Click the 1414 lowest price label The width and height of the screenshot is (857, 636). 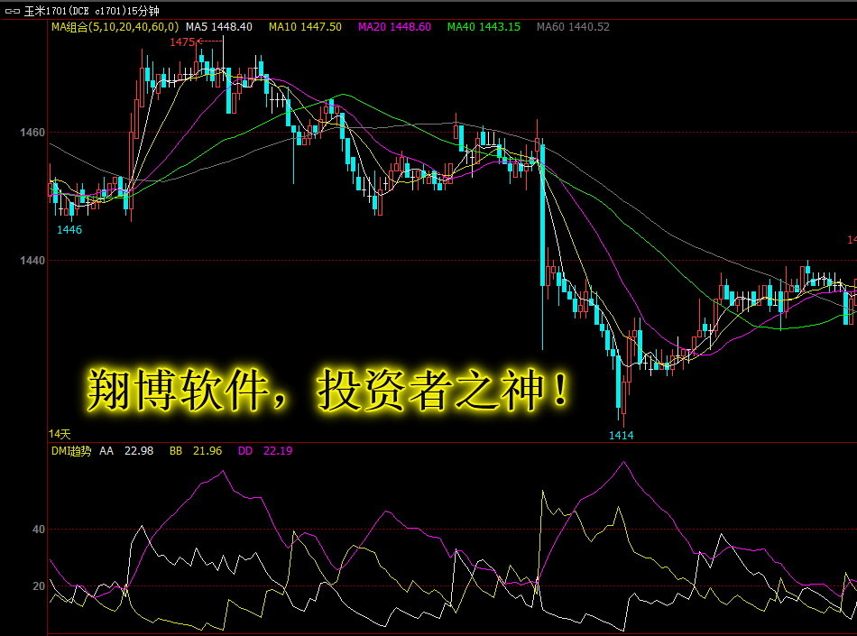point(622,436)
